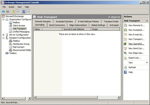The image size is (150, 105).
Task: Click the tree pane scroll right arrow
Action: tap(29, 98)
